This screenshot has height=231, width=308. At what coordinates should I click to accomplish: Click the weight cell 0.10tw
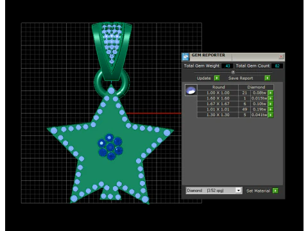point(259,104)
